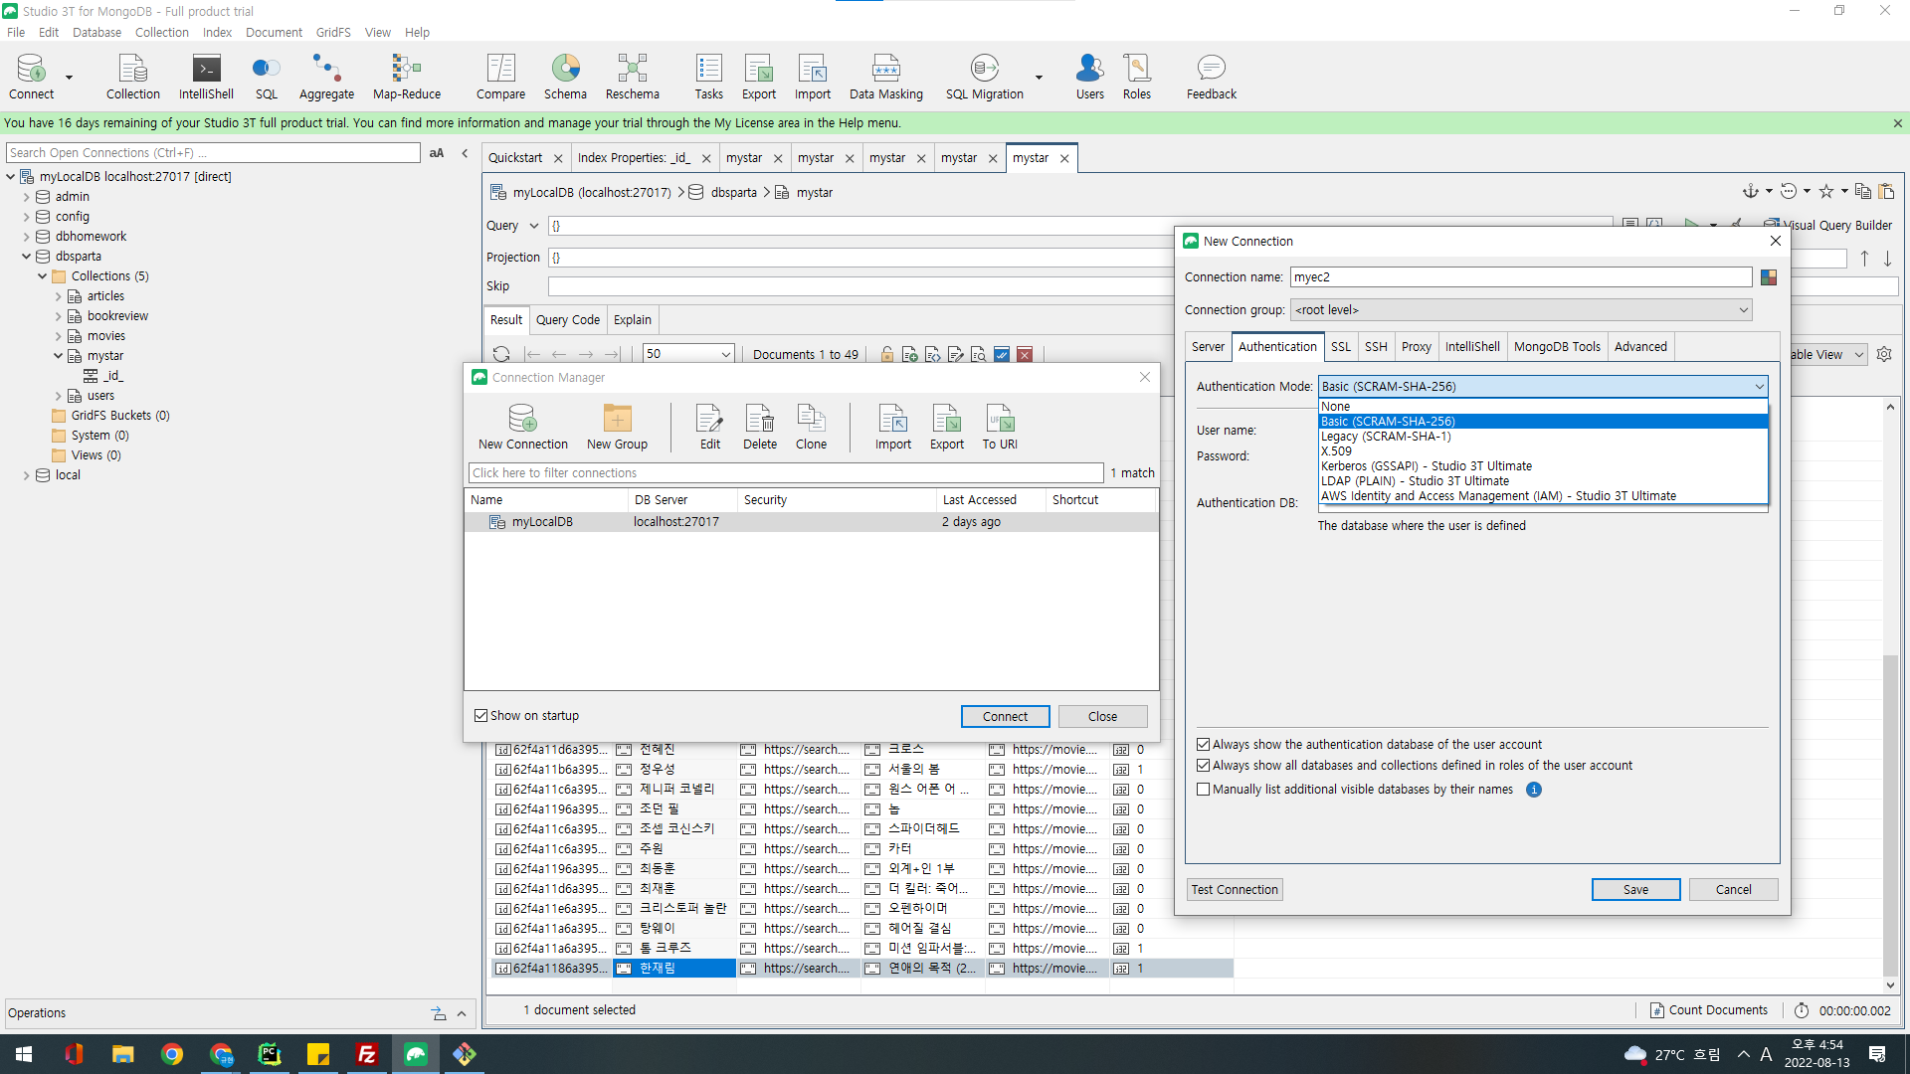Screen dimensions: 1910x1074
Task: Click the Collection toolbar icon
Action: 132,77
